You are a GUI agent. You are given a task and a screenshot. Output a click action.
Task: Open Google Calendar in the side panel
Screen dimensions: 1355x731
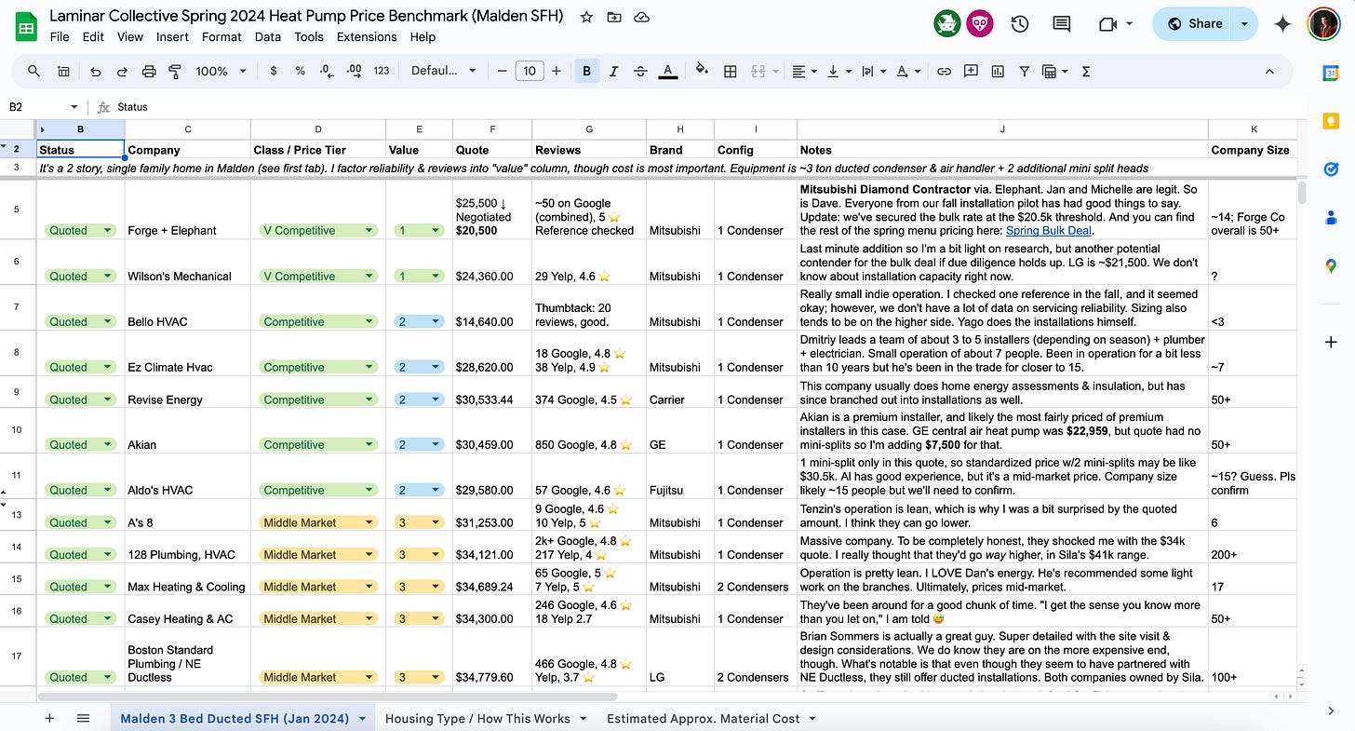pos(1332,74)
